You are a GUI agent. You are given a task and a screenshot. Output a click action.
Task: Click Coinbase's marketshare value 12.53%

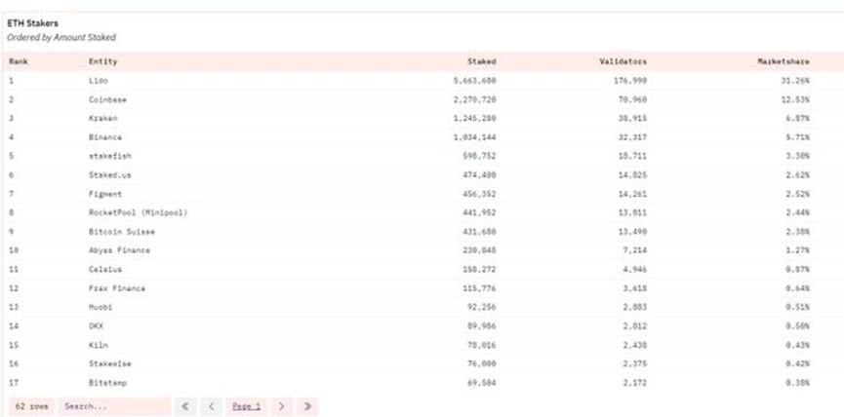[795, 99]
